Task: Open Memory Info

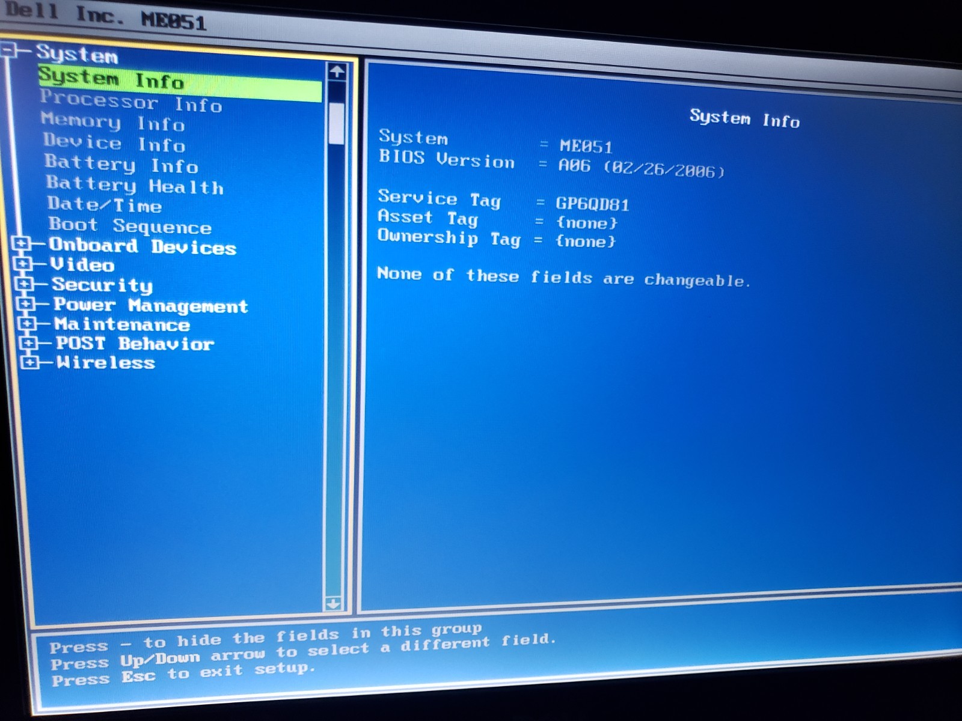Action: point(112,122)
